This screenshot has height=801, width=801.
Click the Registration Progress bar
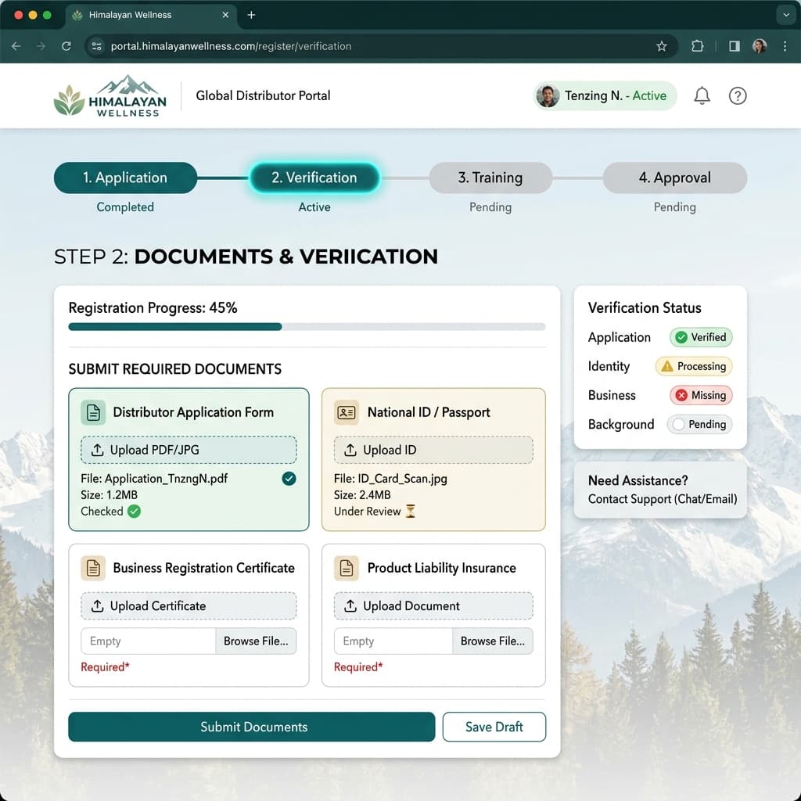coord(307,327)
